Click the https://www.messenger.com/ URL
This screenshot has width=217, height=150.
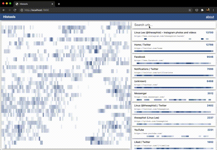click(x=149, y=97)
